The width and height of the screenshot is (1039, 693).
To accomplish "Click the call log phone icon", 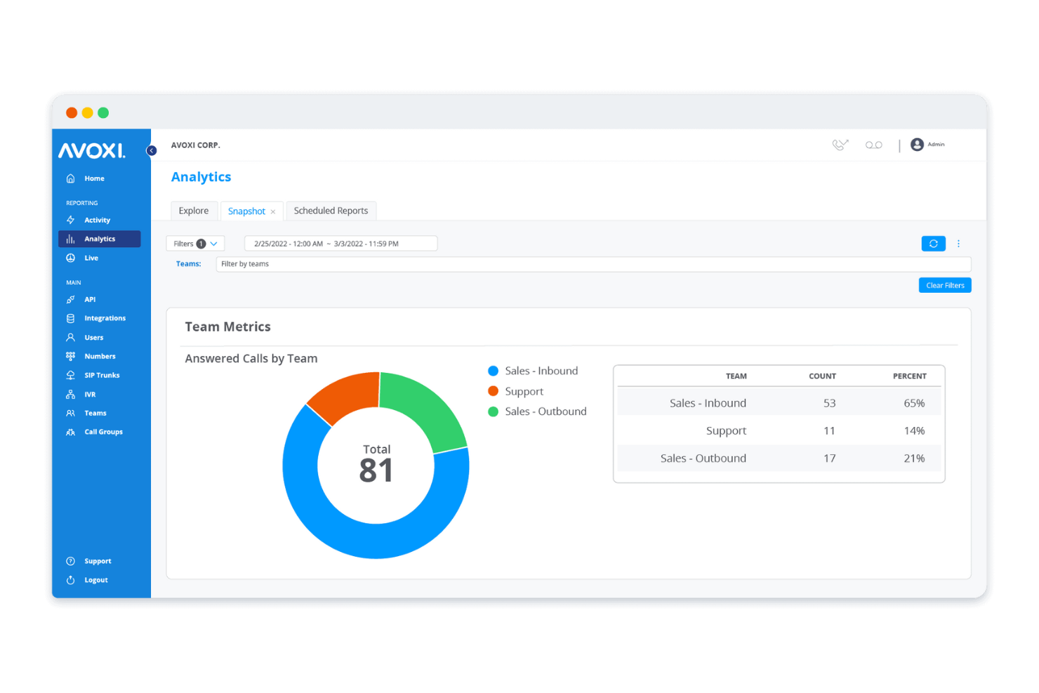I will coord(840,145).
